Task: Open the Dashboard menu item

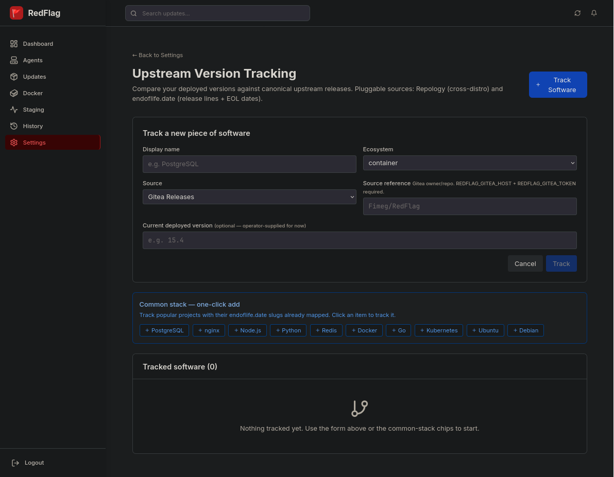Action: [53, 44]
